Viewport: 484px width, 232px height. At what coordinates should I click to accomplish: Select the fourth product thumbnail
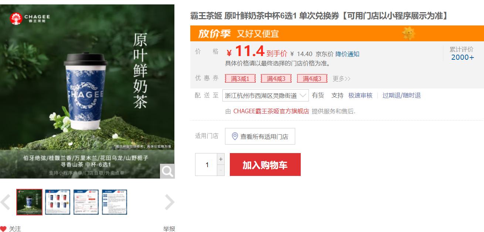[115, 202]
